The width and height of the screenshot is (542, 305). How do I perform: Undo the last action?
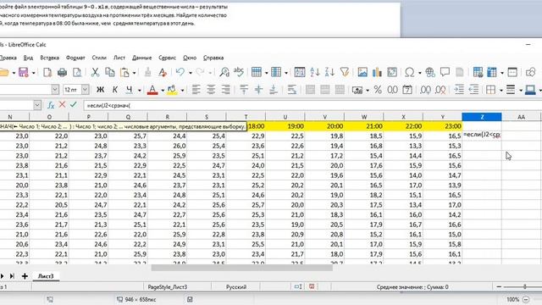click(180, 72)
